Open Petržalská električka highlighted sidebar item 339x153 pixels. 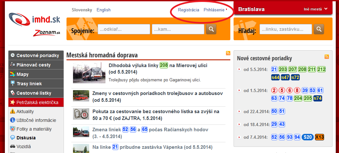pyautogui.click(x=37, y=102)
